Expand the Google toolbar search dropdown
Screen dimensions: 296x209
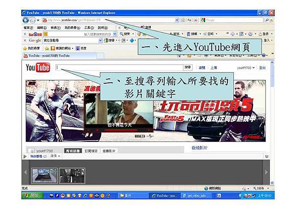101,40
